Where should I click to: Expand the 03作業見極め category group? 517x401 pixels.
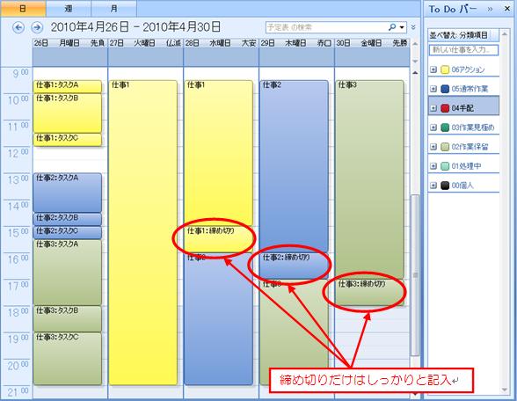point(433,128)
